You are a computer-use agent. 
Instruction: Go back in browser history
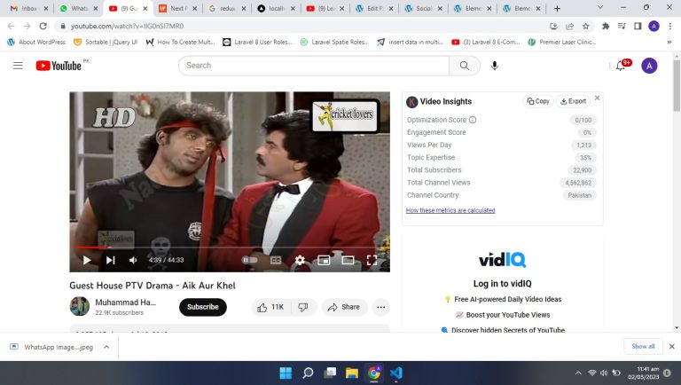point(11,26)
